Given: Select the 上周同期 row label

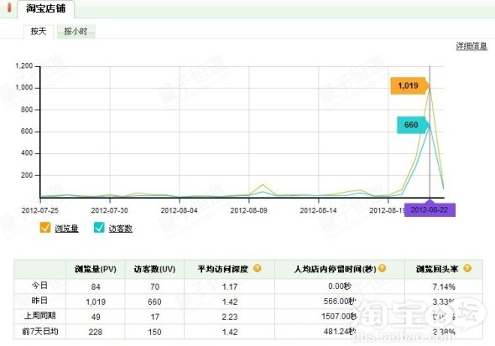Looking at the screenshot, I should [x=39, y=316].
